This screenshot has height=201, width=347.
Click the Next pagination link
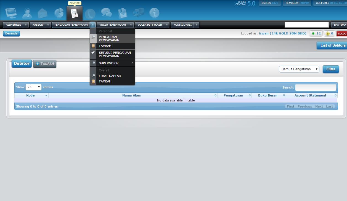pyautogui.click(x=319, y=106)
